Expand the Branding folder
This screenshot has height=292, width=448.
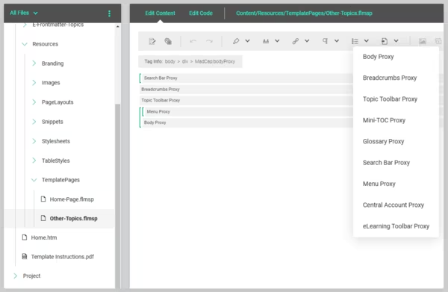pyautogui.click(x=34, y=63)
